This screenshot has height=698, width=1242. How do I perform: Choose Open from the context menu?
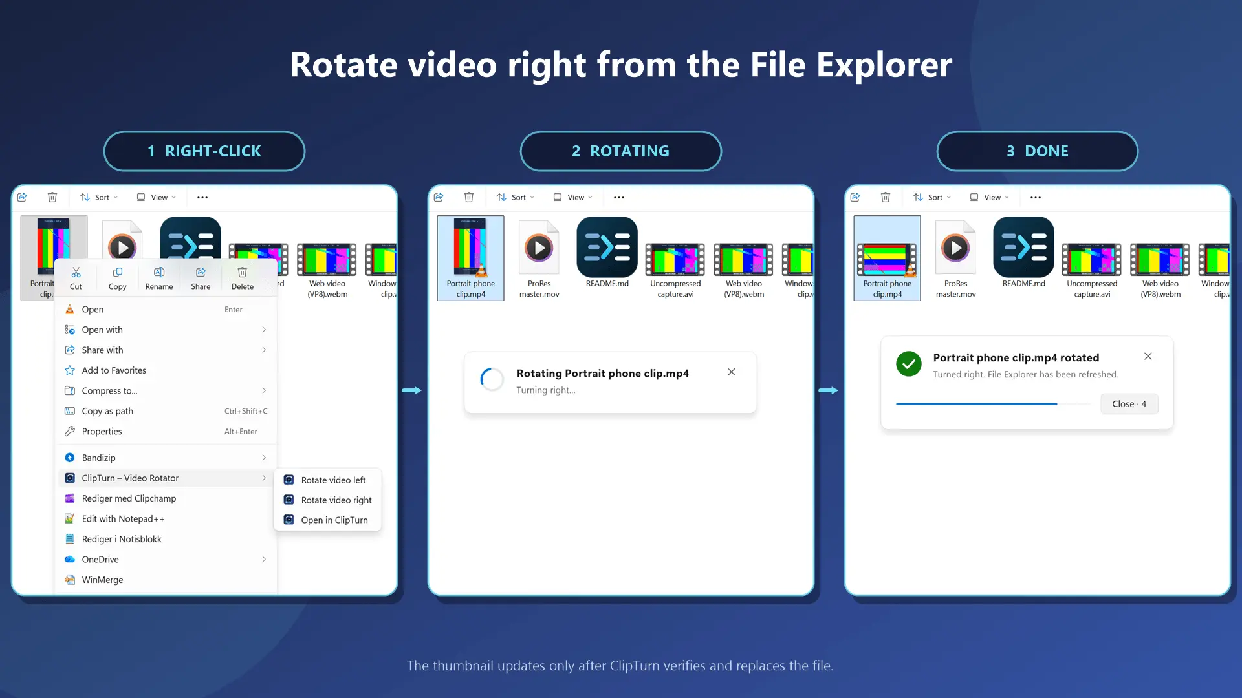click(166, 310)
